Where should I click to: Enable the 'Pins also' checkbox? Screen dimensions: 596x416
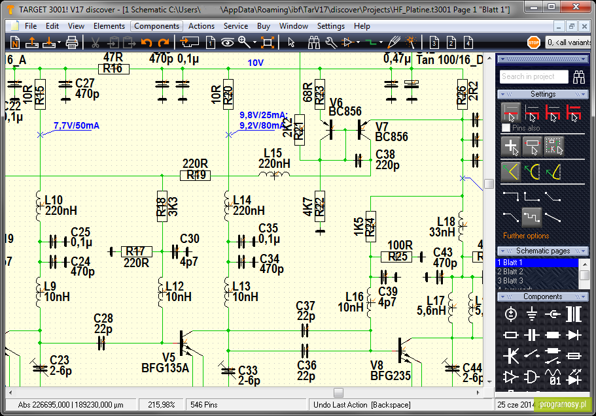coord(506,128)
